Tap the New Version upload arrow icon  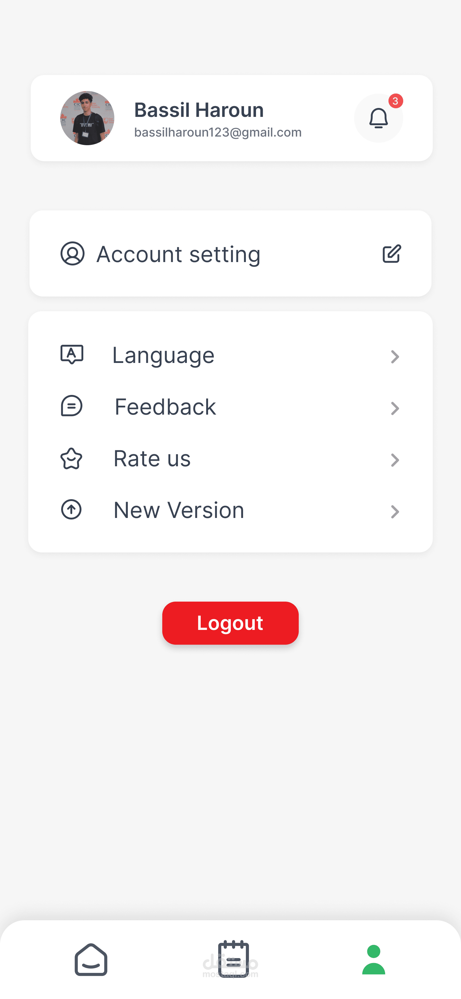(71, 509)
